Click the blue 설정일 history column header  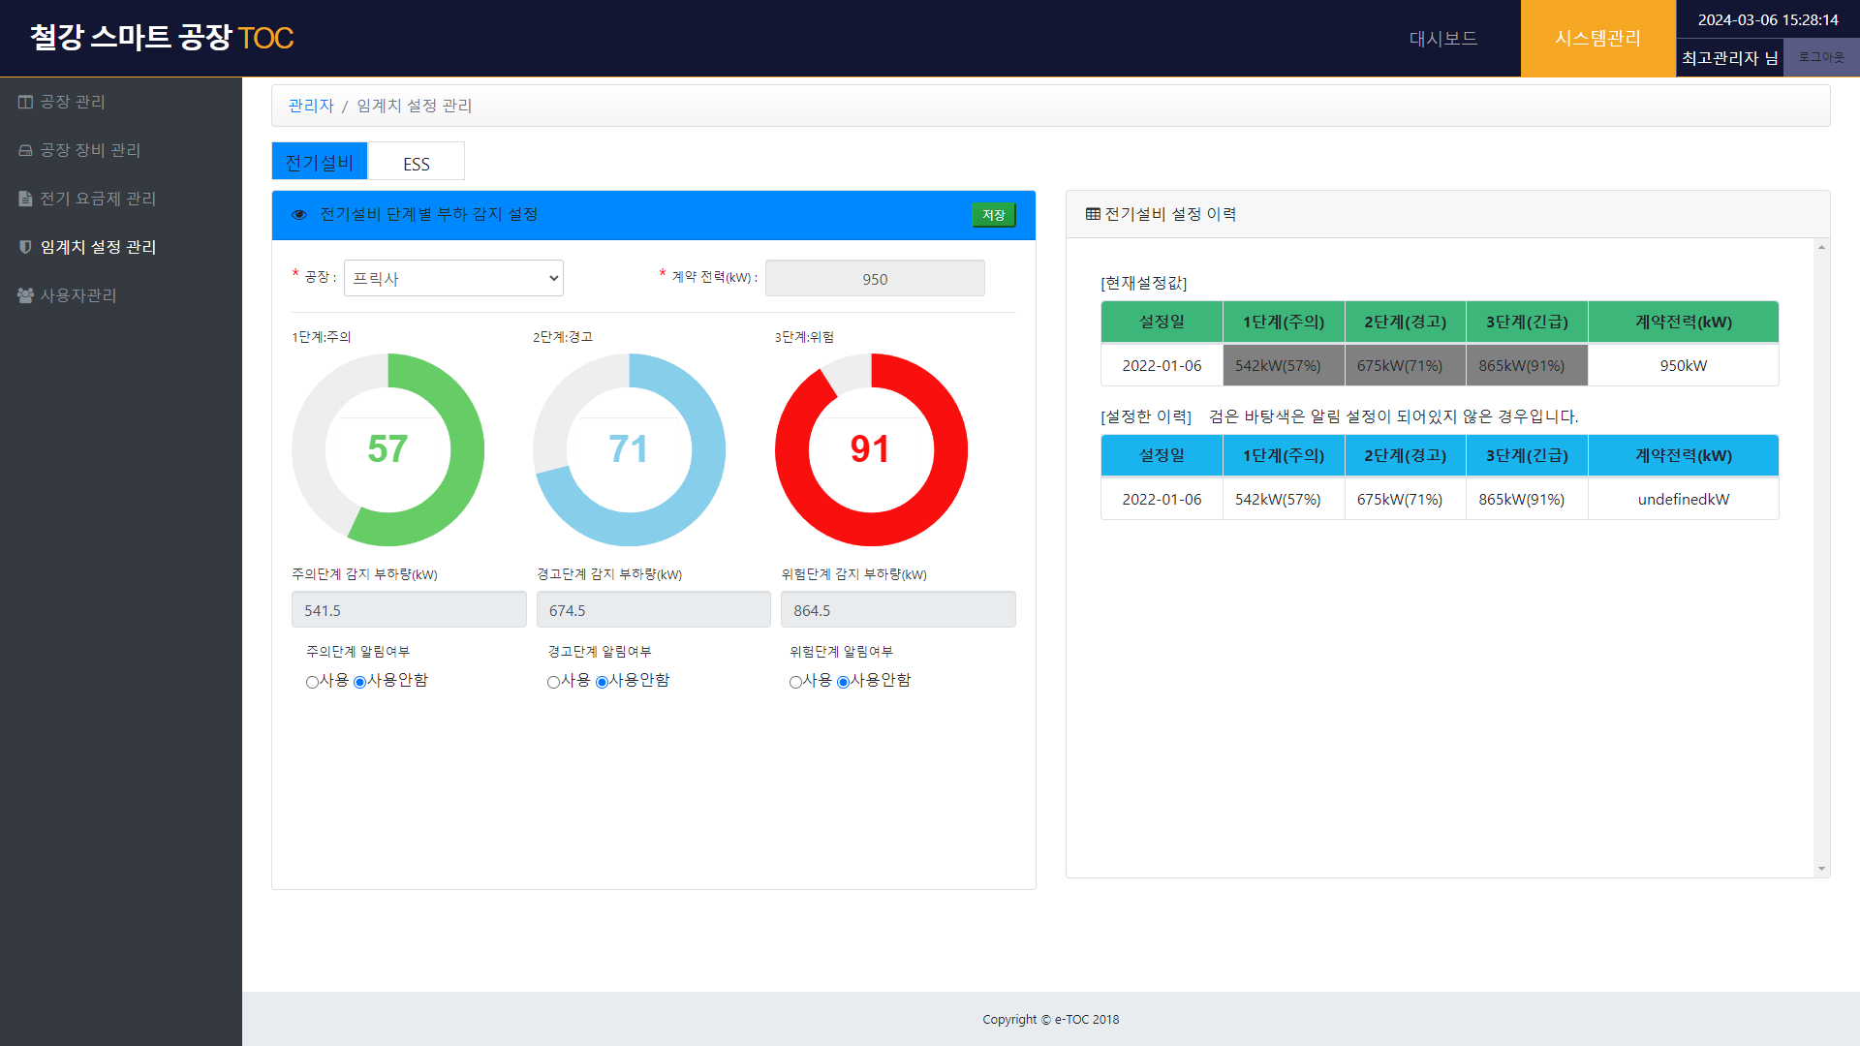pos(1162,455)
